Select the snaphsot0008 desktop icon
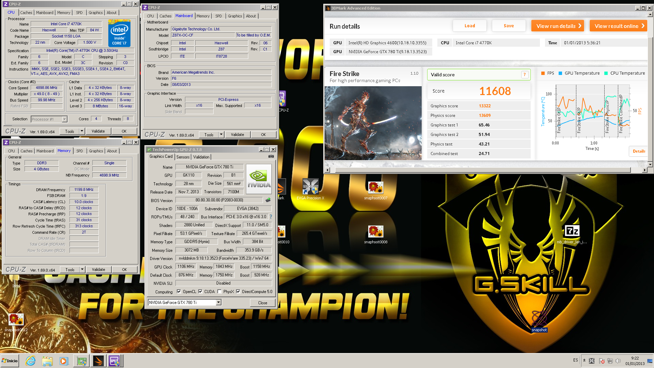The width and height of the screenshot is (654, 368). (376, 234)
